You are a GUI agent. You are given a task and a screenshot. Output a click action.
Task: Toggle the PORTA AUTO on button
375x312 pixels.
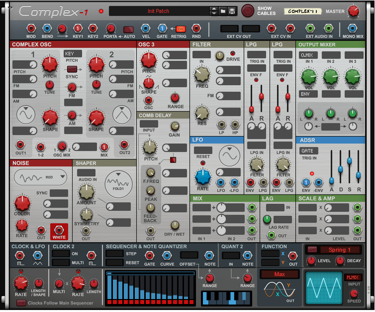tap(128, 29)
